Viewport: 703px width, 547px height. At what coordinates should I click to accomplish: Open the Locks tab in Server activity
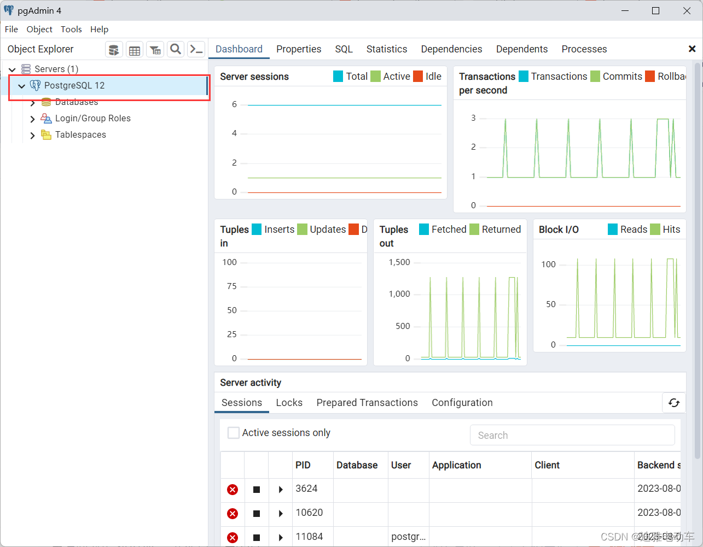pyautogui.click(x=289, y=403)
